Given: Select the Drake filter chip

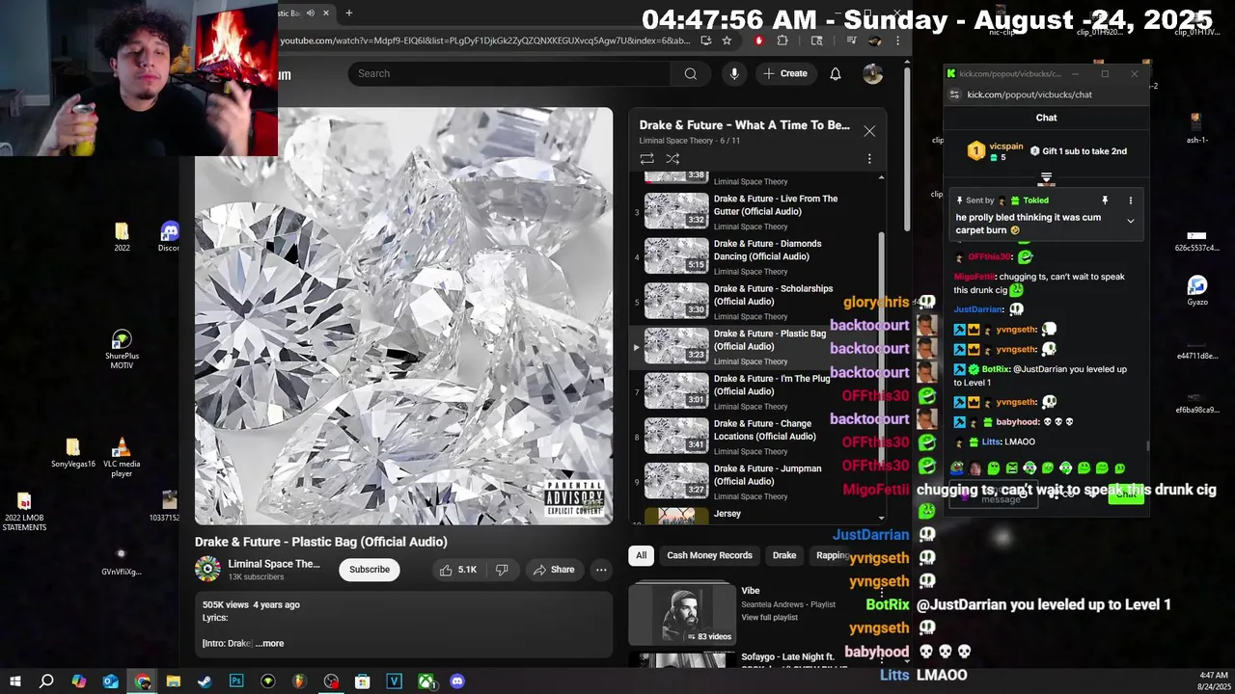Looking at the screenshot, I should point(784,555).
